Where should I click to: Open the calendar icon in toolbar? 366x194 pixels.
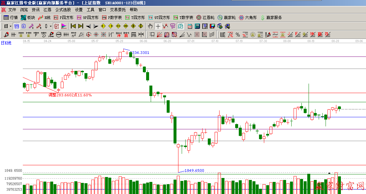190,26
